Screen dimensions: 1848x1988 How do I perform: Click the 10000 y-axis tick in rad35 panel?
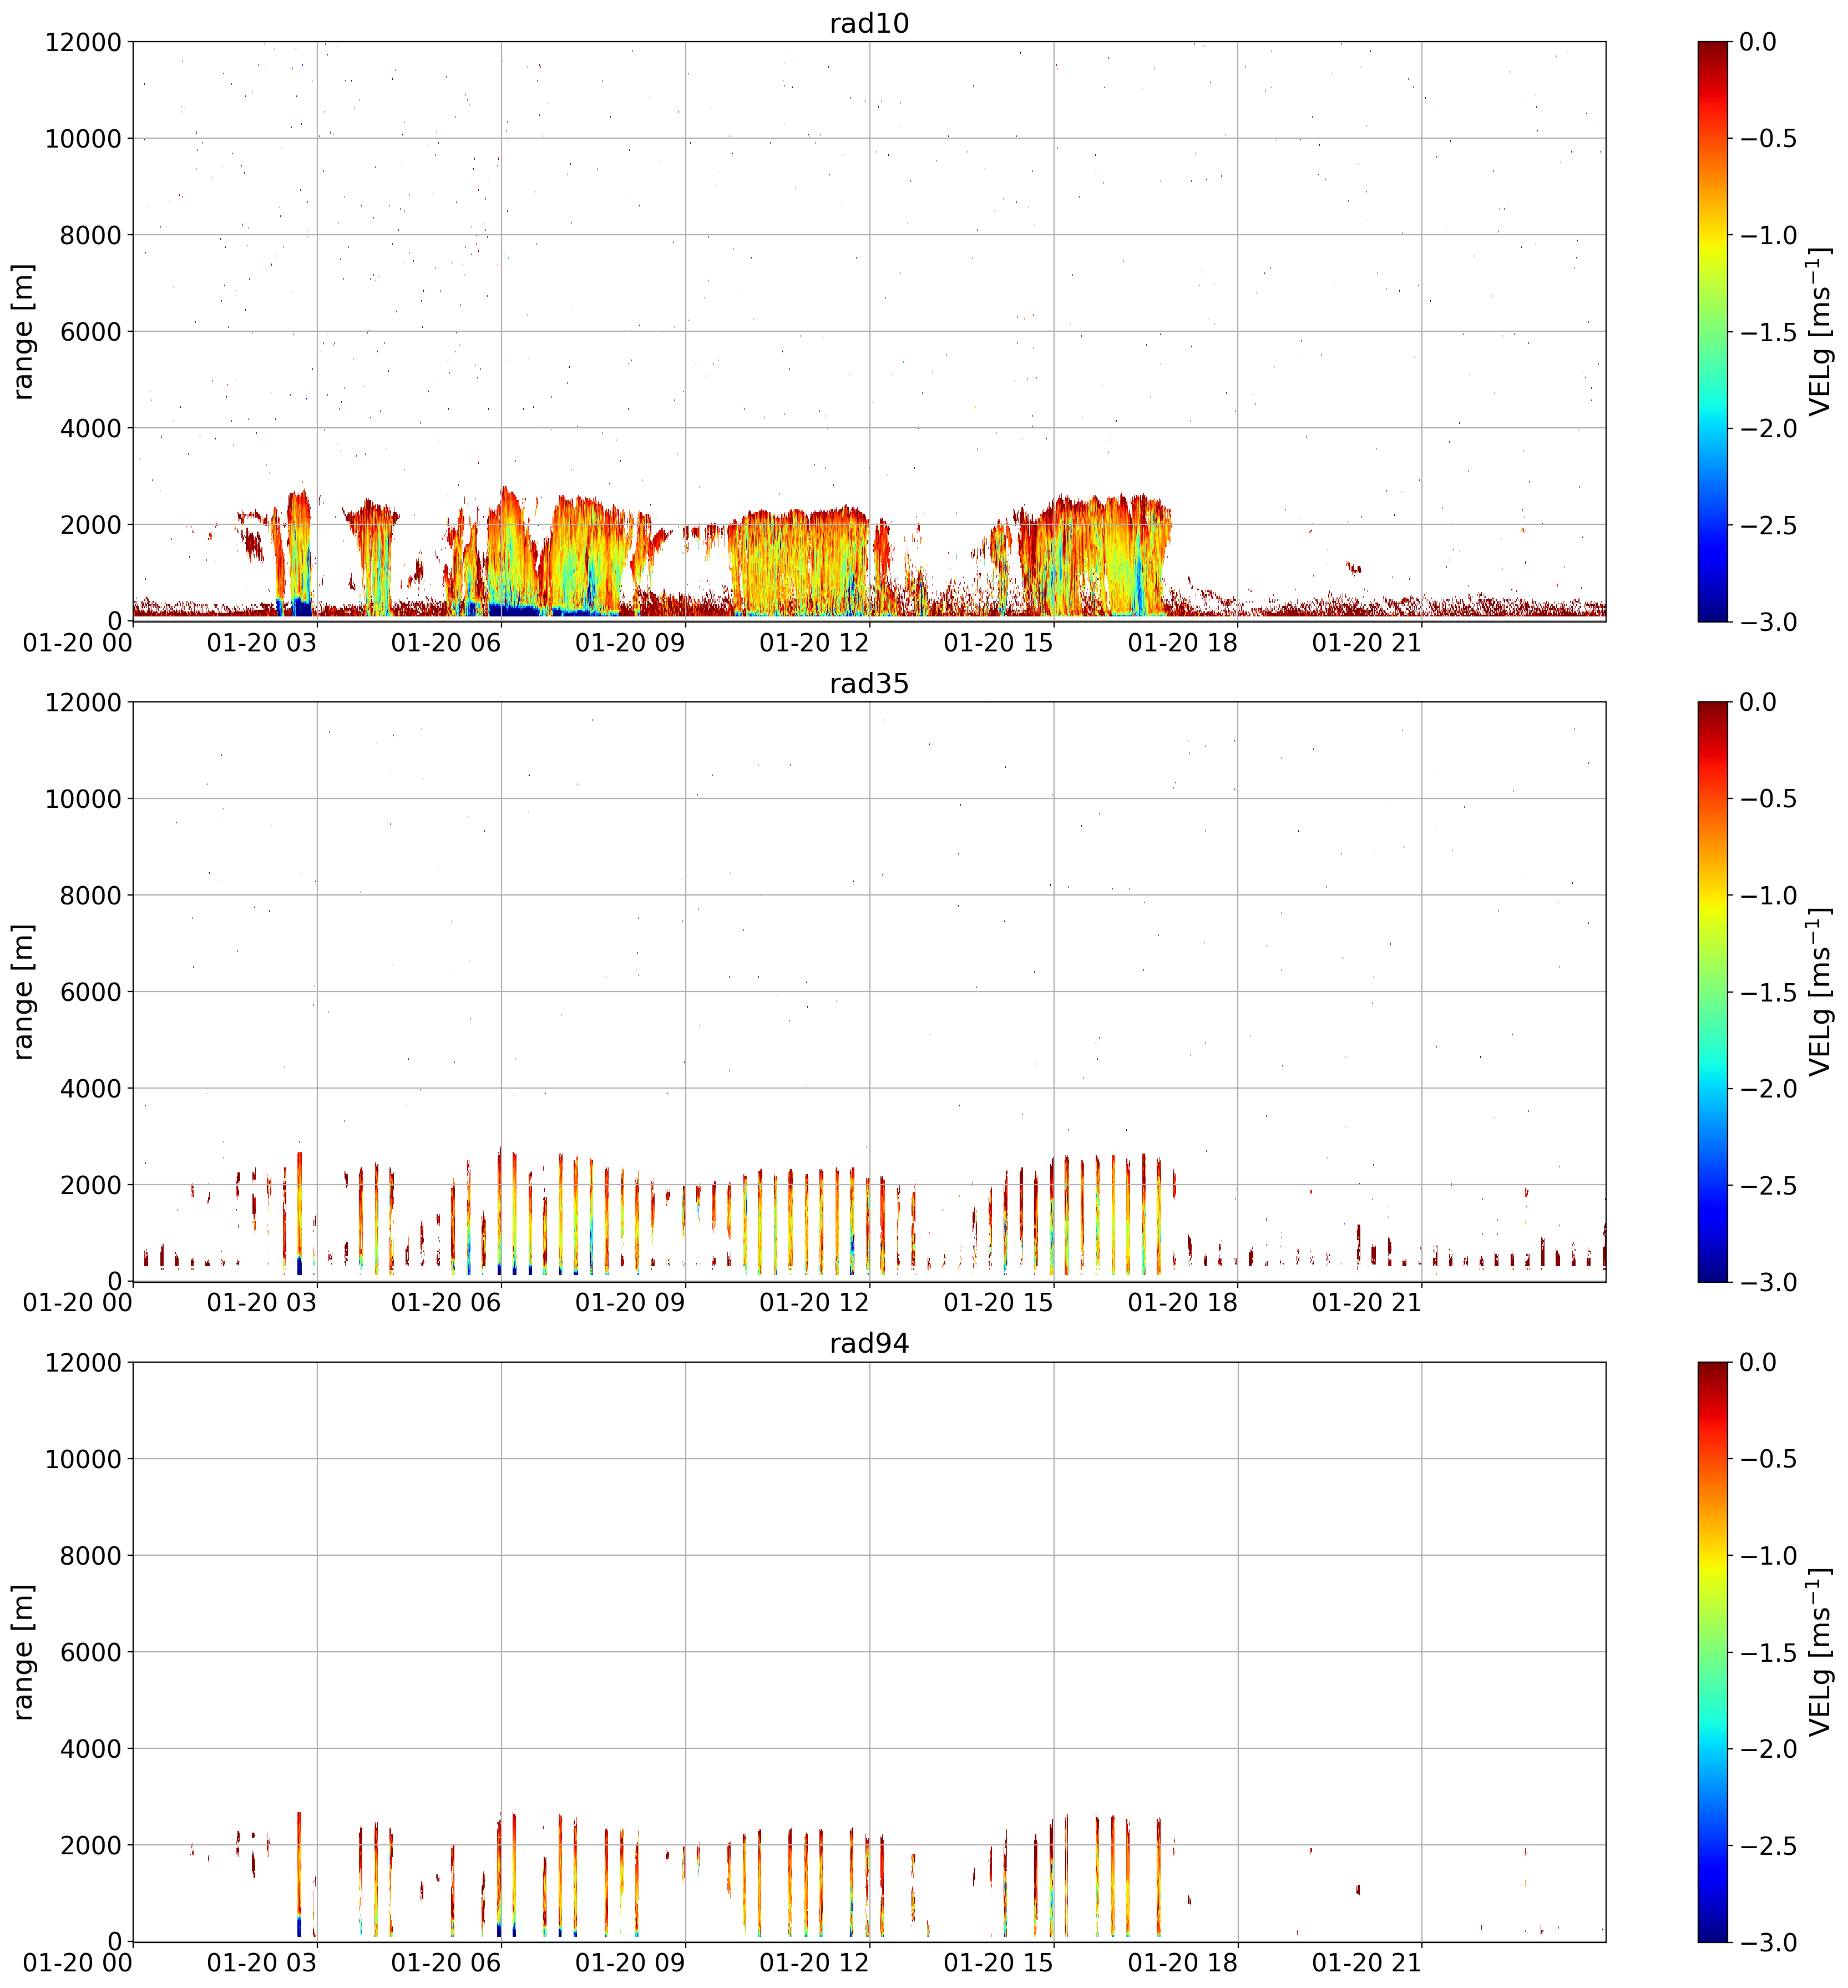point(83,799)
